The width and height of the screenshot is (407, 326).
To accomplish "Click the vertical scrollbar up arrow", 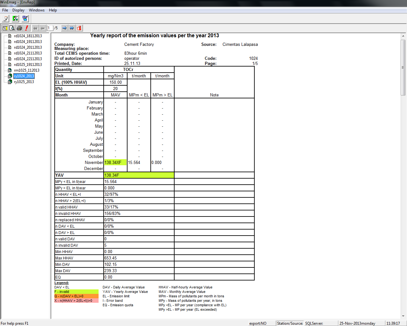I will tap(403, 36).
